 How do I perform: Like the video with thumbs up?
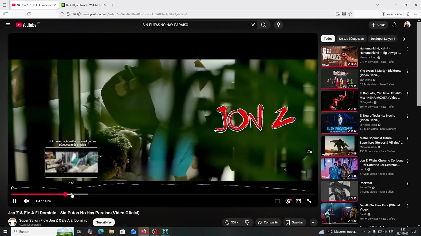click(232, 222)
